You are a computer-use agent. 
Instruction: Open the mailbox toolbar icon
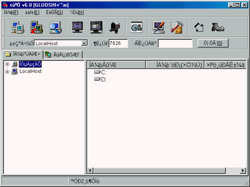click(114, 27)
